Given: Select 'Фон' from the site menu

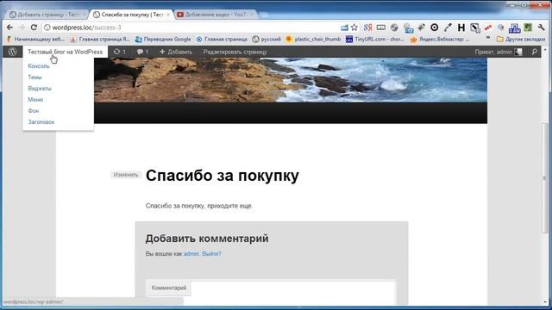Looking at the screenshot, I should 34,111.
